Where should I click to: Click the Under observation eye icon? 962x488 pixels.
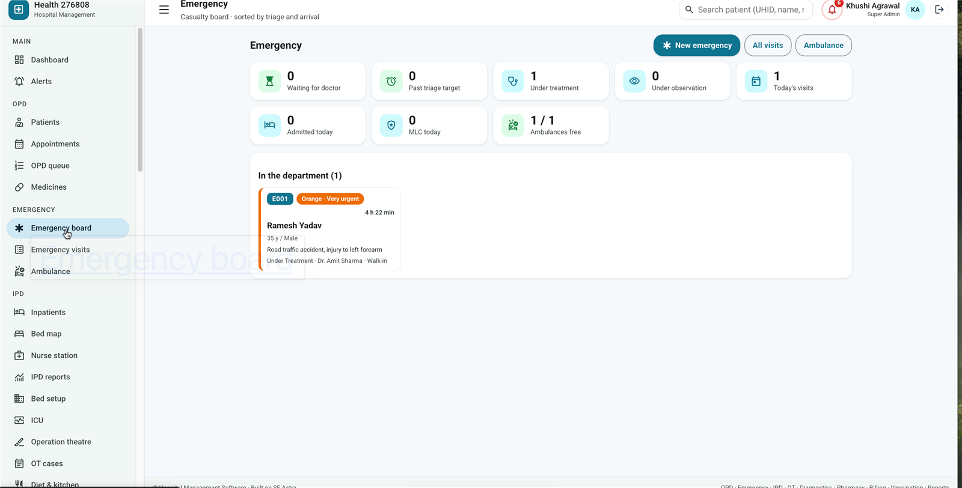pyautogui.click(x=634, y=81)
